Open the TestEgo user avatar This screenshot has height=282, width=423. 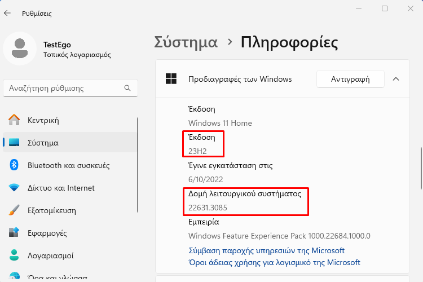[x=20, y=49]
